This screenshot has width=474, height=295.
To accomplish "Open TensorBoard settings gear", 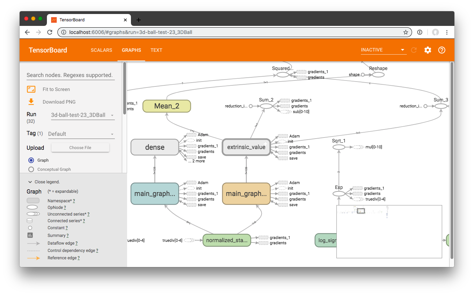I will pyautogui.click(x=428, y=50).
